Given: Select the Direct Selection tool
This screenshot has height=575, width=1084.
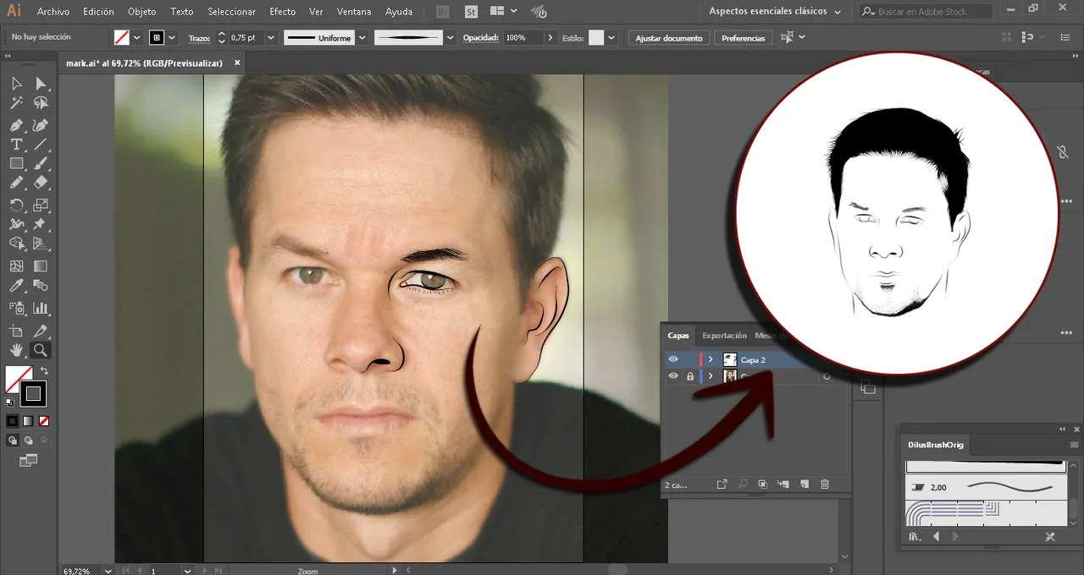Looking at the screenshot, I should coord(41,83).
